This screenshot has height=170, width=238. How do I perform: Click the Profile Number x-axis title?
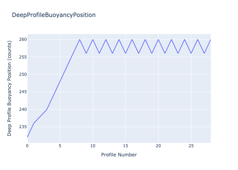[x=119, y=155]
